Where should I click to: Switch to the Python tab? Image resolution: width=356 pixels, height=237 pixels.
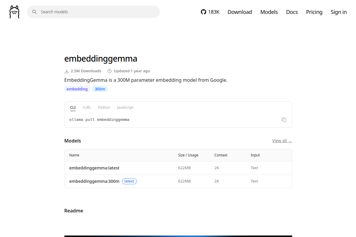(104, 108)
